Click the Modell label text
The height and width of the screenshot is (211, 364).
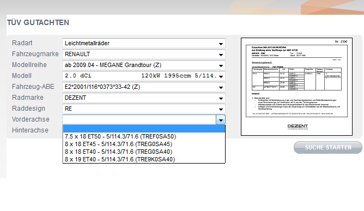coord(22,76)
